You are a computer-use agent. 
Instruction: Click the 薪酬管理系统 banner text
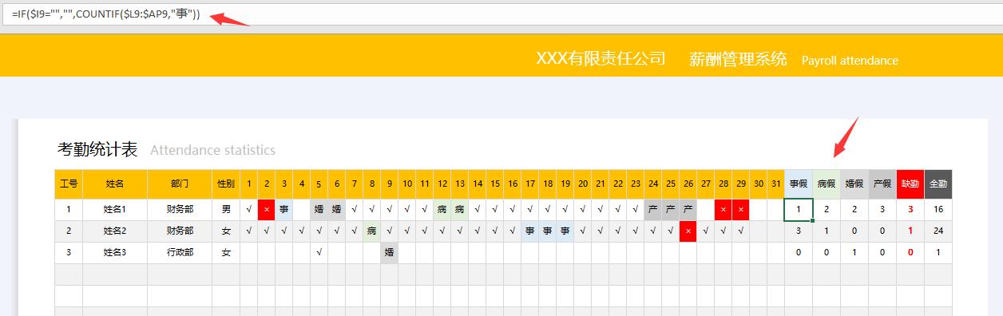pos(738,59)
